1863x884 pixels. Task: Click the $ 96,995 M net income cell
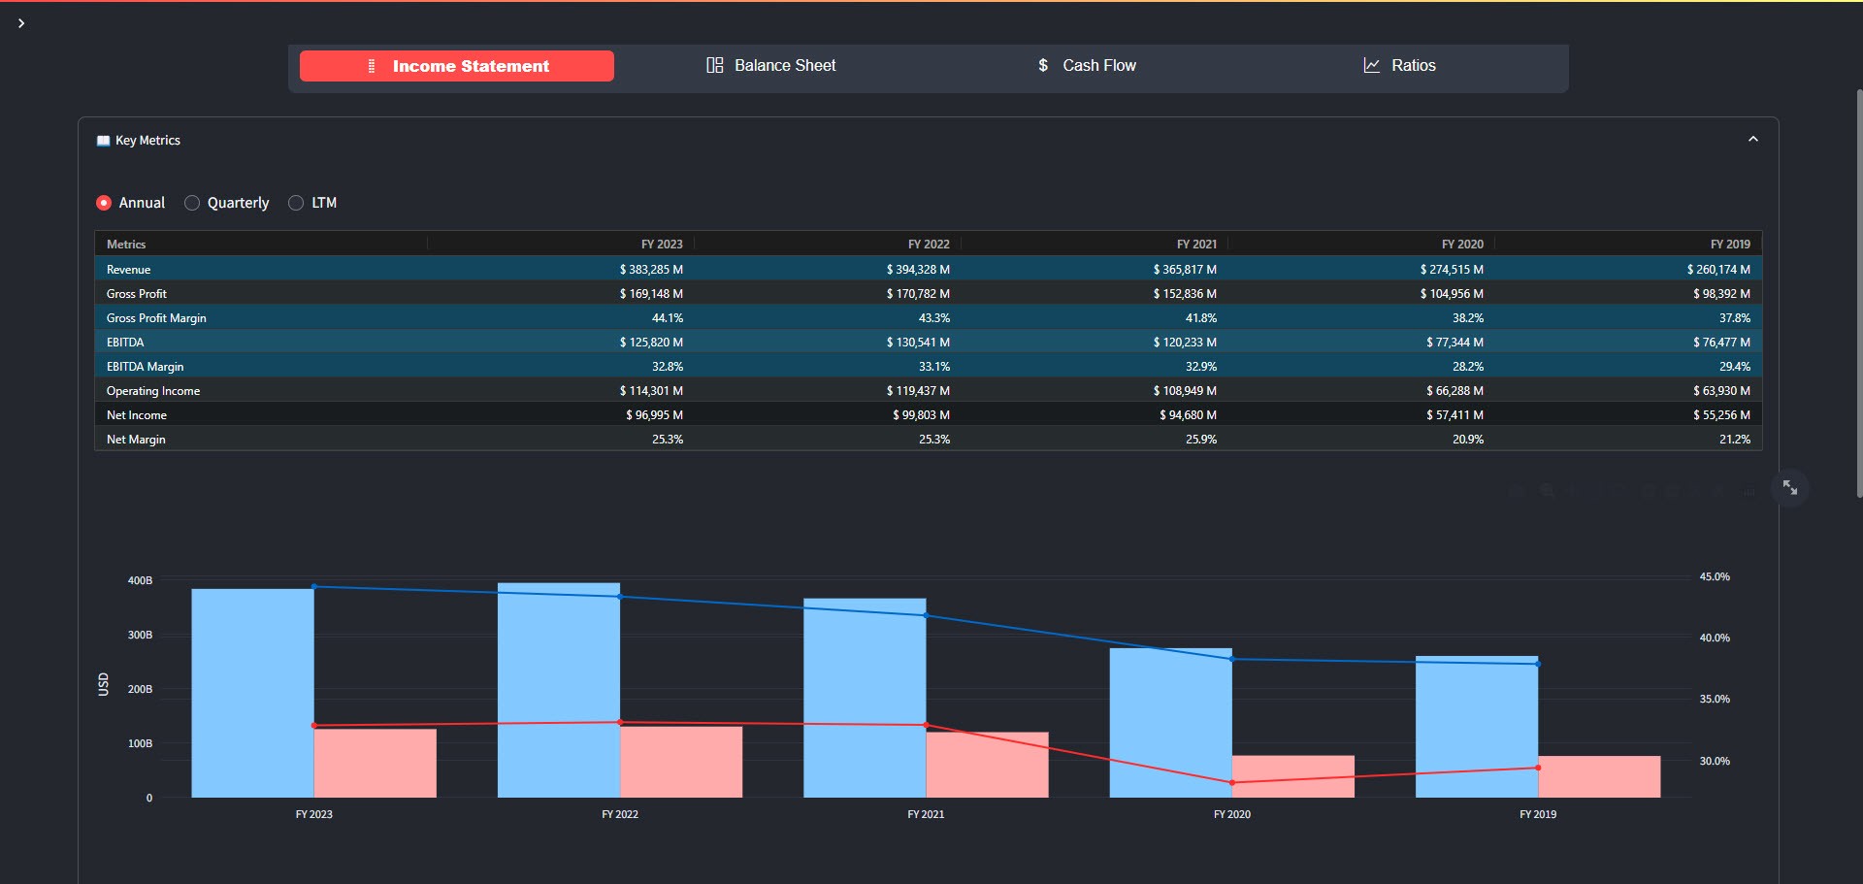[x=654, y=415]
